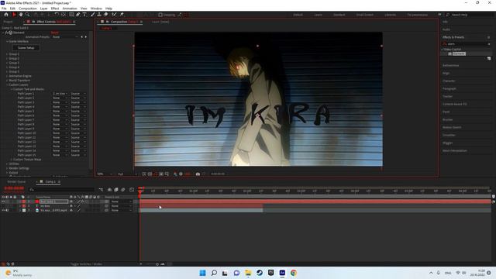Select the Horizontal Type tool
The height and width of the screenshot is (279, 496).
(84, 15)
